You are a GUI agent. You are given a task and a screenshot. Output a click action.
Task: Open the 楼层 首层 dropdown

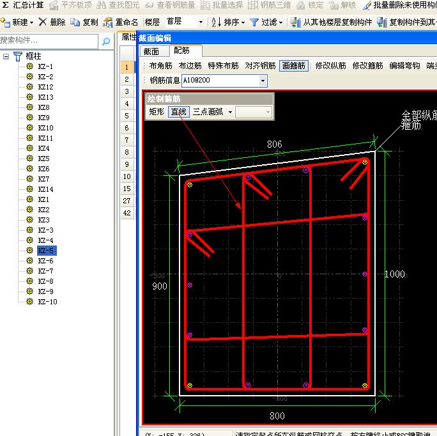[201, 22]
